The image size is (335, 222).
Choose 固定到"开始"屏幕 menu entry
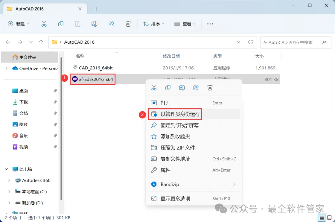194,125
